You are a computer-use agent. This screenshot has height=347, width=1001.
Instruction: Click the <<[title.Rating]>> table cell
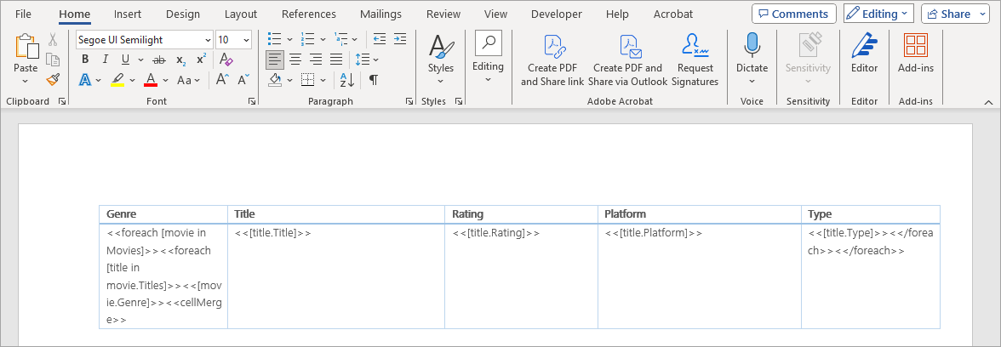point(521,276)
